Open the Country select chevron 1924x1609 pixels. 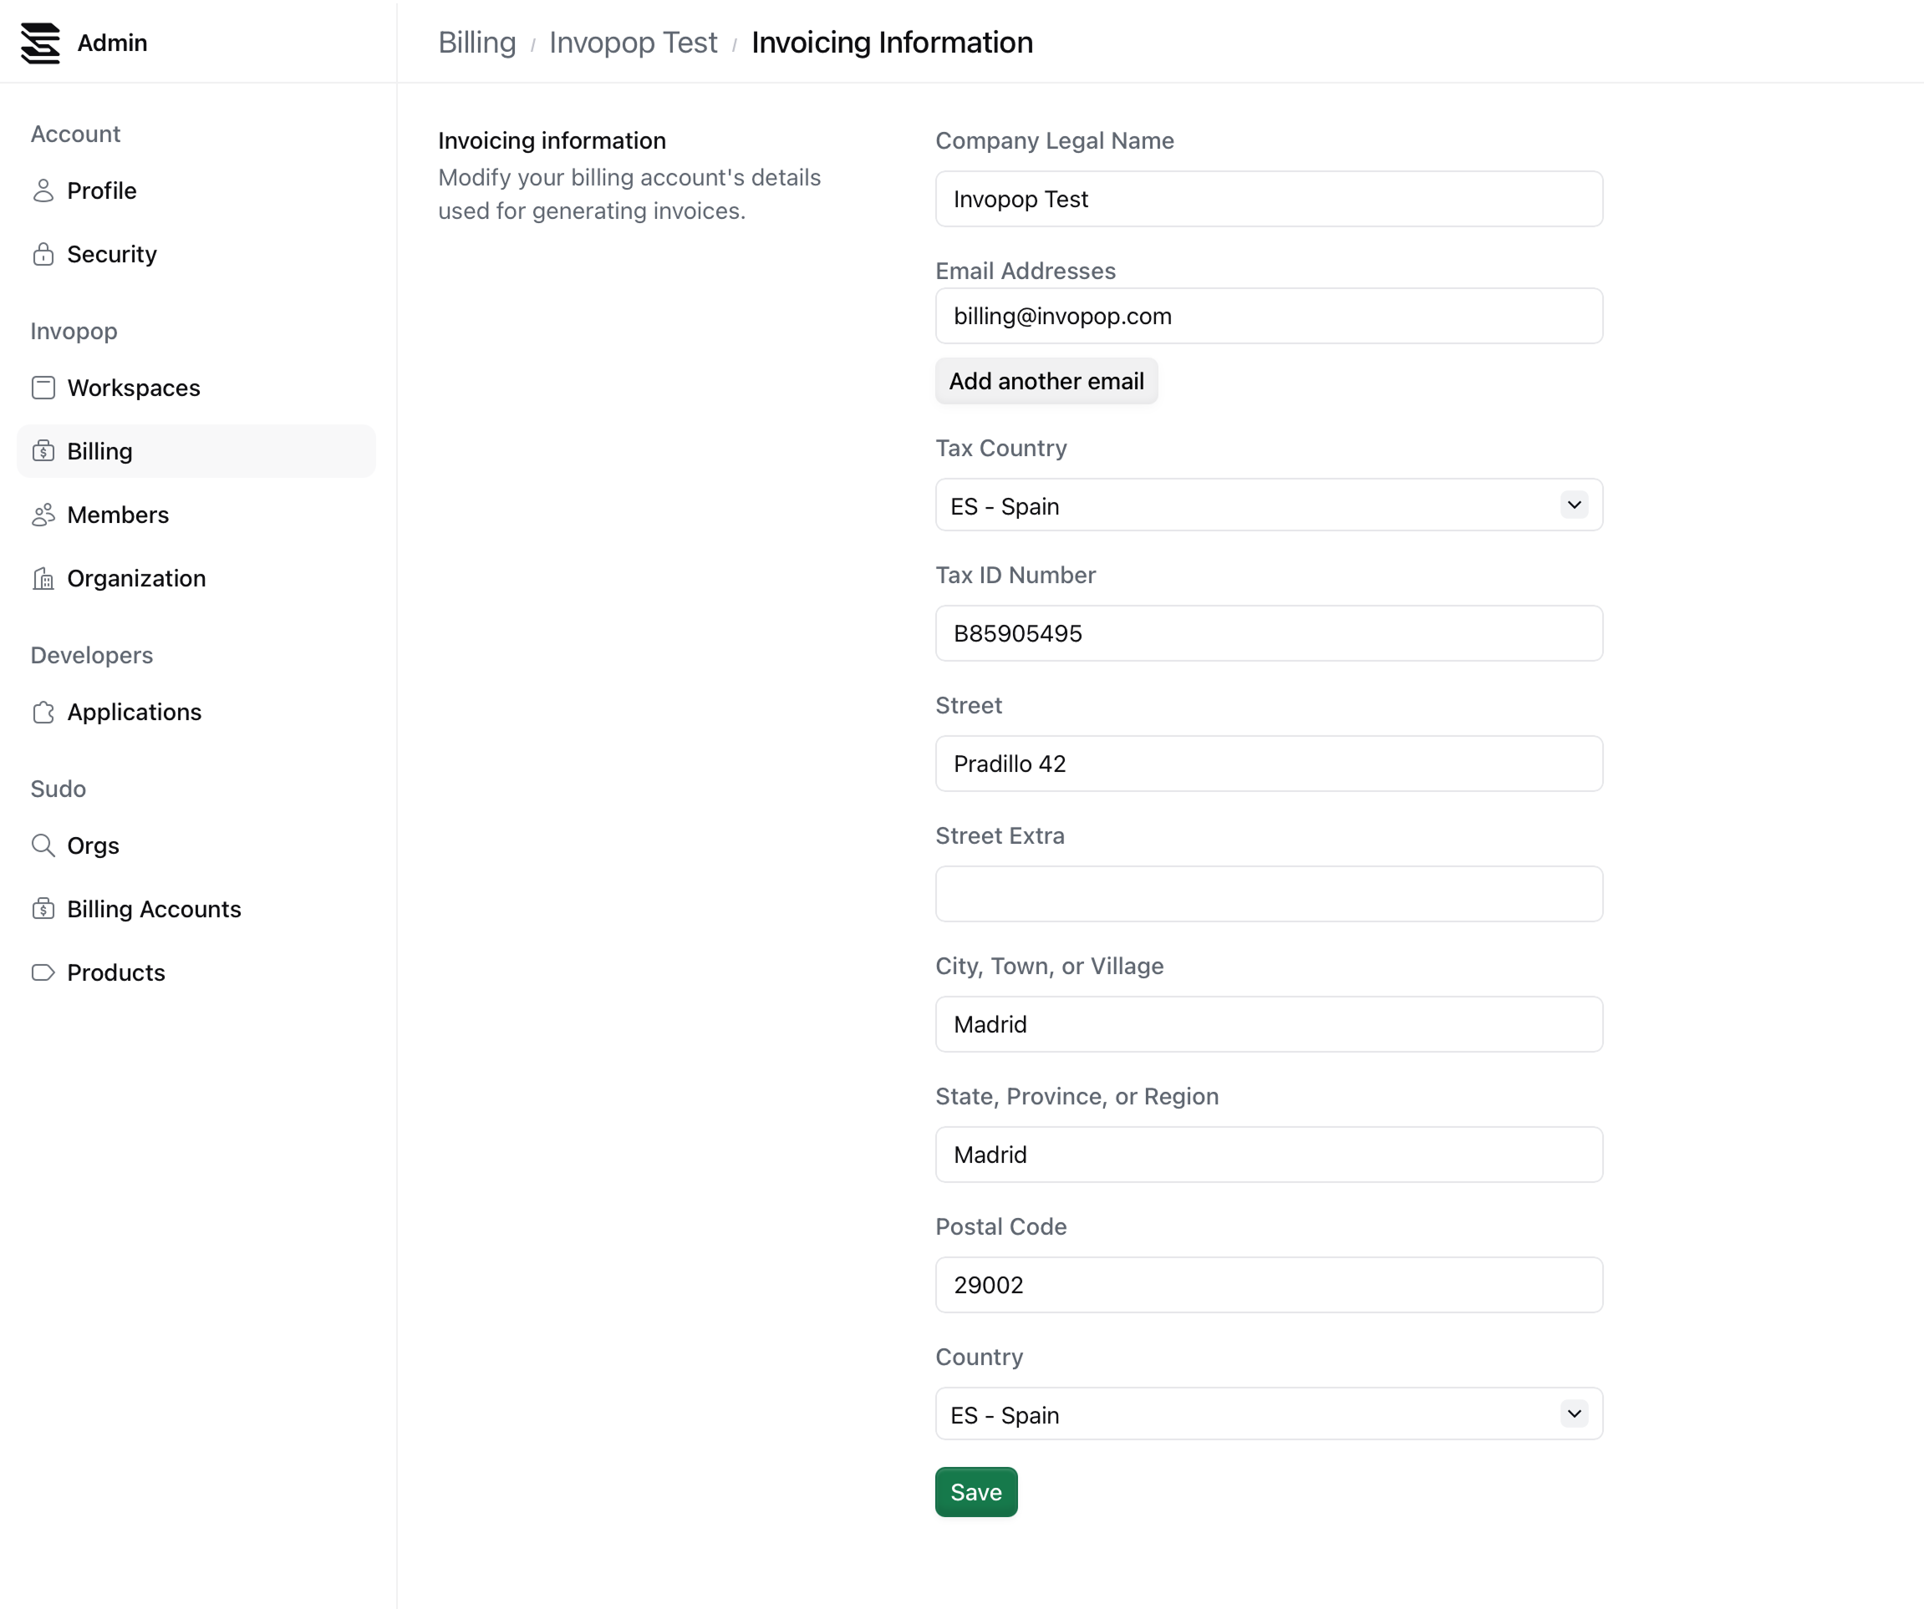pyautogui.click(x=1573, y=1413)
